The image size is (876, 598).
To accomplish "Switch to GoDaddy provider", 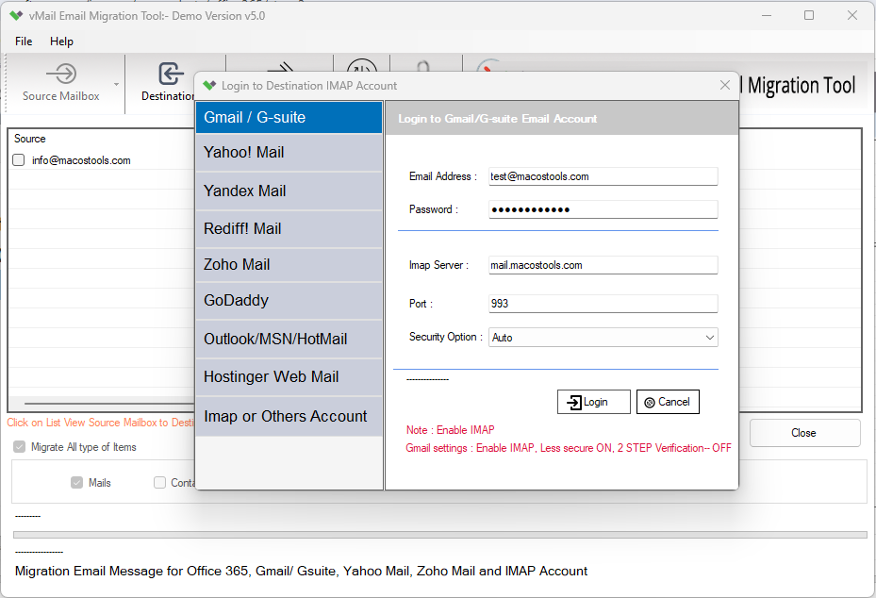I will pyautogui.click(x=289, y=301).
